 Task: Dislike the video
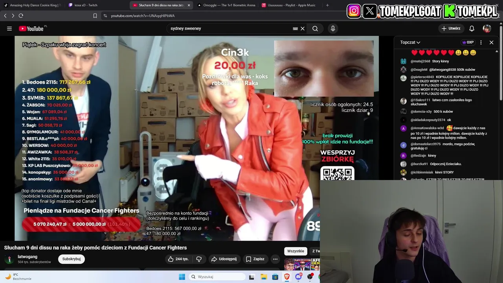click(x=199, y=259)
